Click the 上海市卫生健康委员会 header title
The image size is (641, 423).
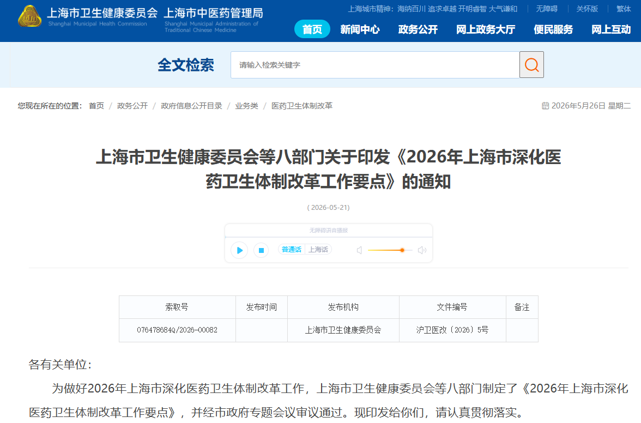pos(102,13)
